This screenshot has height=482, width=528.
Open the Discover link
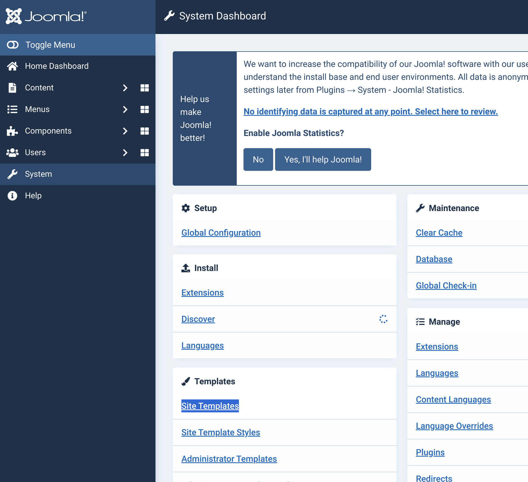(x=198, y=319)
